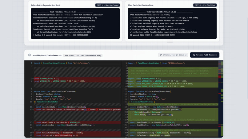The height and width of the screenshot is (139, 248).
Task: Click the Create Pull Request button
Action: point(205,55)
